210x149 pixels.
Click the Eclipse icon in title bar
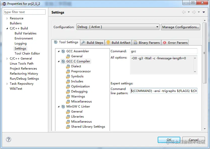tap(4, 4)
